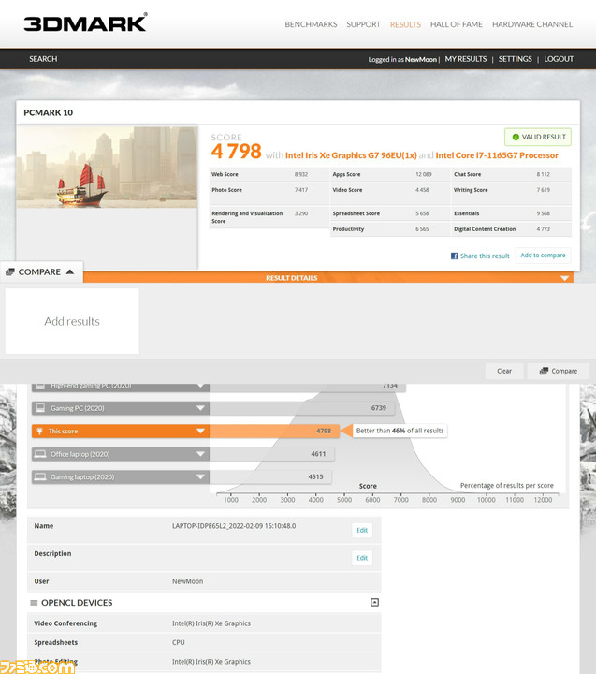
Task: Click This score trophy icon
Action: click(x=40, y=431)
